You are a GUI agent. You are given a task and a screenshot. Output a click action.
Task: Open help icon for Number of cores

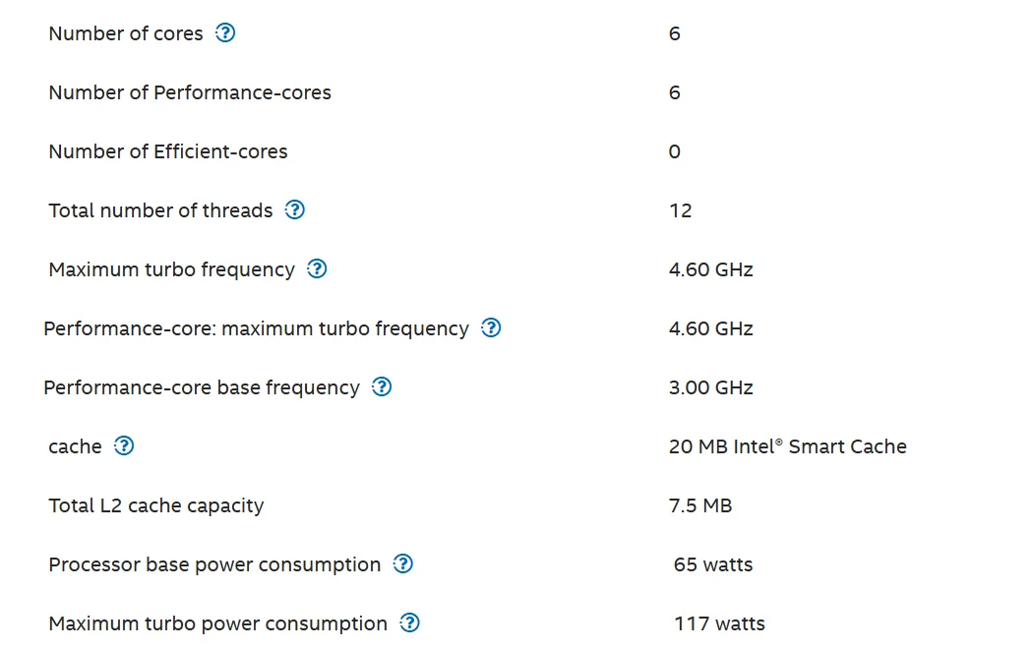tap(225, 32)
